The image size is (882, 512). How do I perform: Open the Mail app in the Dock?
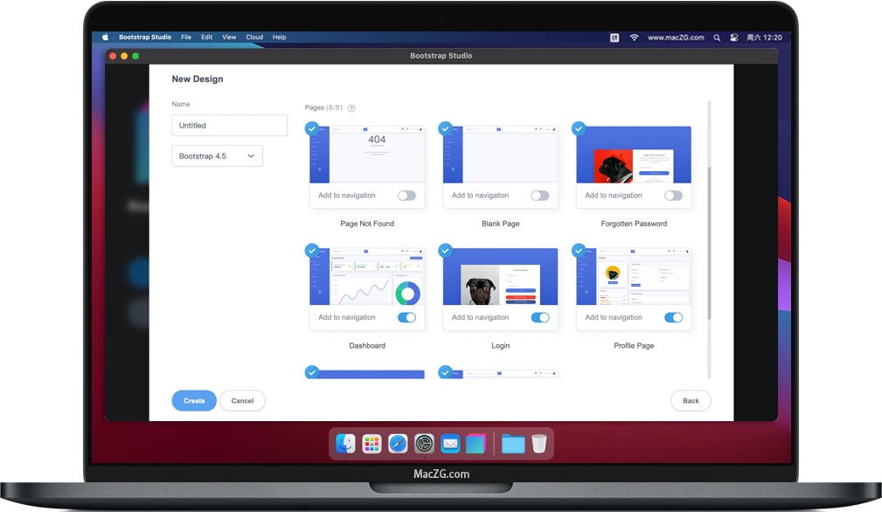pyautogui.click(x=449, y=444)
